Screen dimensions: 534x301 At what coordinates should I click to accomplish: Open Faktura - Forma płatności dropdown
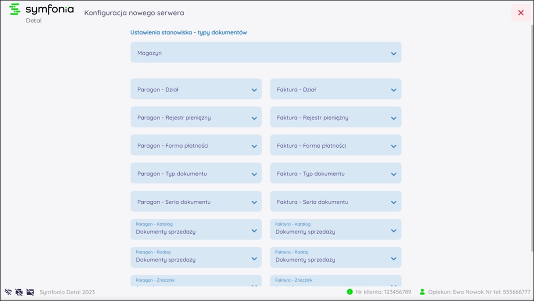[x=335, y=146]
